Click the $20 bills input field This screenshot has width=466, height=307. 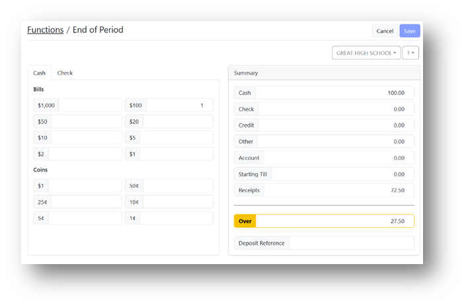pyautogui.click(x=178, y=121)
